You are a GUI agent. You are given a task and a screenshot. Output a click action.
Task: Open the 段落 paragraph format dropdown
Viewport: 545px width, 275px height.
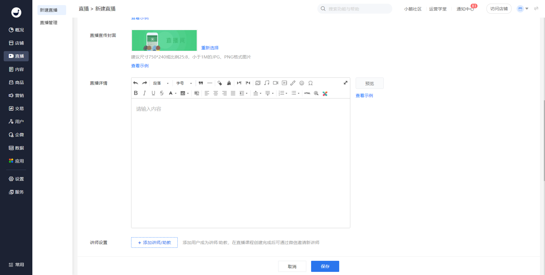coord(161,83)
